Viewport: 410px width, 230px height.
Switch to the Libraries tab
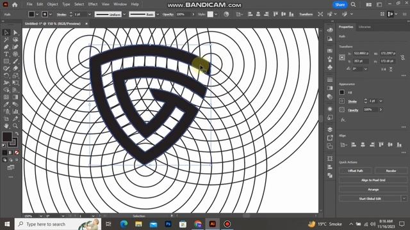[365, 27]
